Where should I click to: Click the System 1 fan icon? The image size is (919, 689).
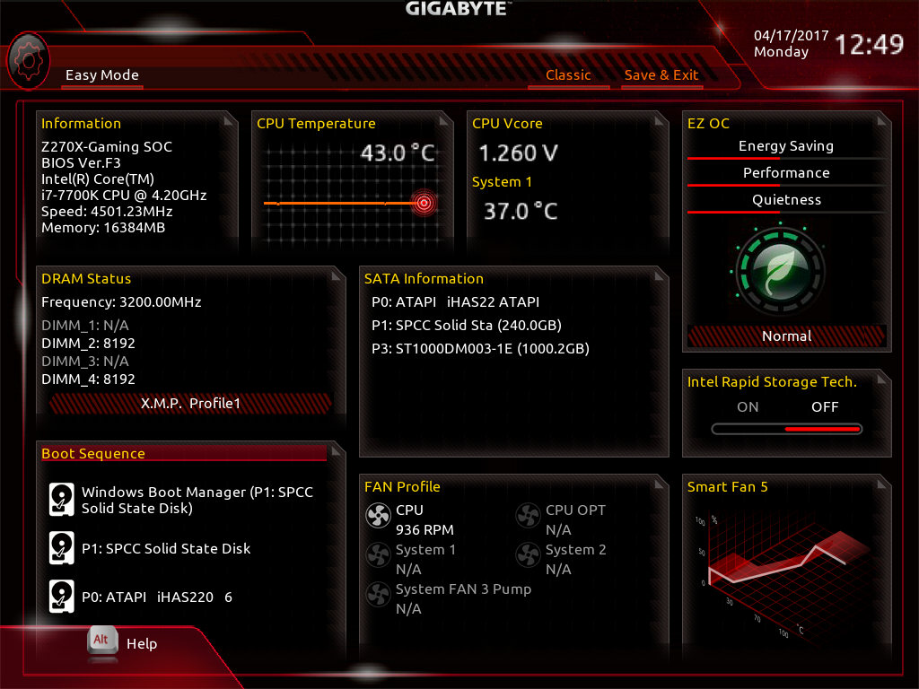[378, 554]
